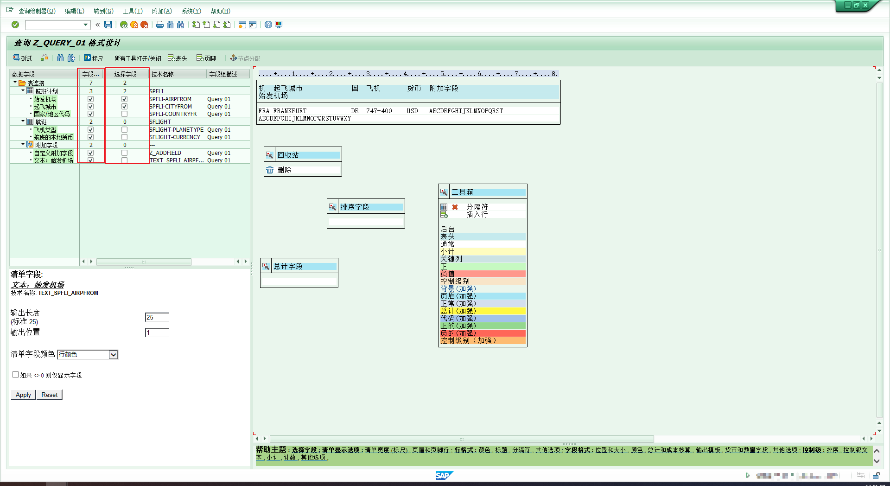Click the red Cancel icon in the toolbar
The image size is (890, 486).
tap(144, 25)
